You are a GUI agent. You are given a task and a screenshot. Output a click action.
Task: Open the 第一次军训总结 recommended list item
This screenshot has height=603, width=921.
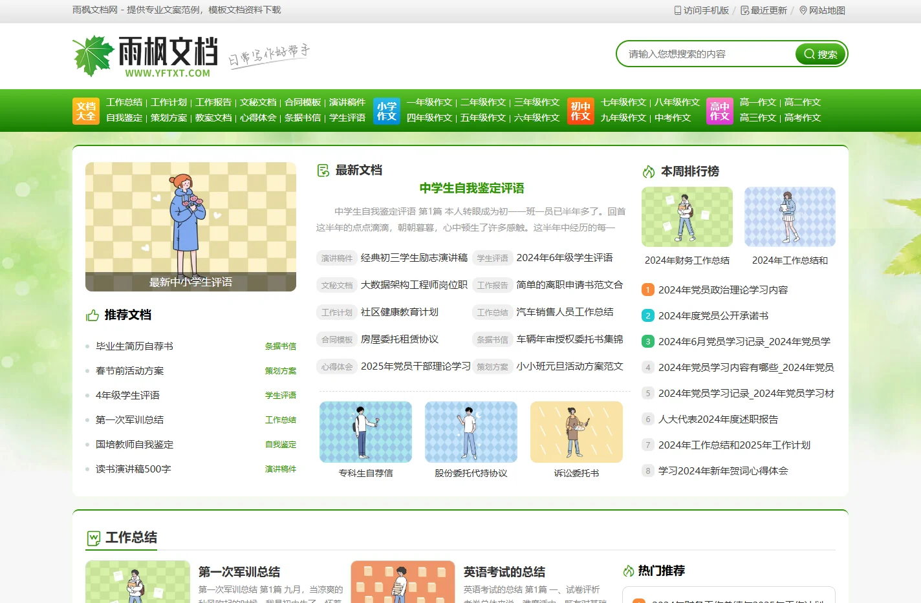click(x=130, y=419)
